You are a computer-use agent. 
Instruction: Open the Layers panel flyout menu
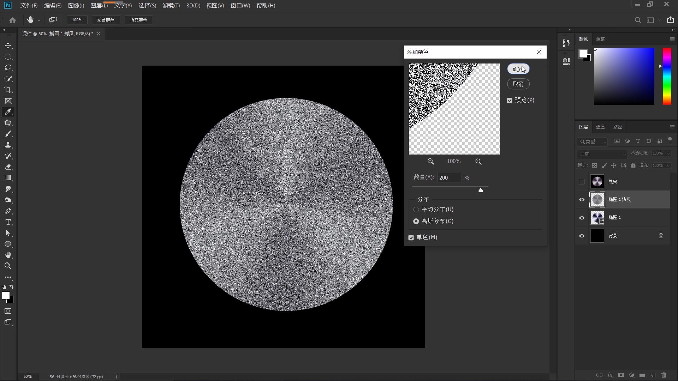point(672,127)
